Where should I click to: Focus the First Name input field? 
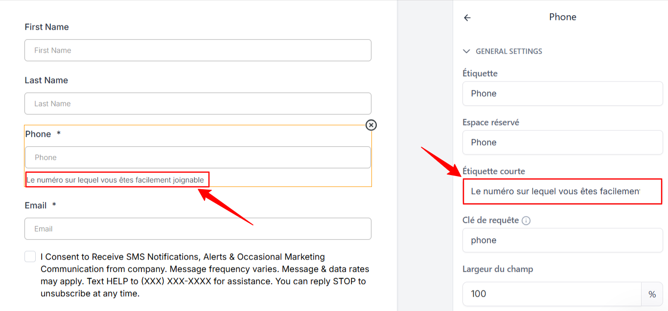(198, 50)
